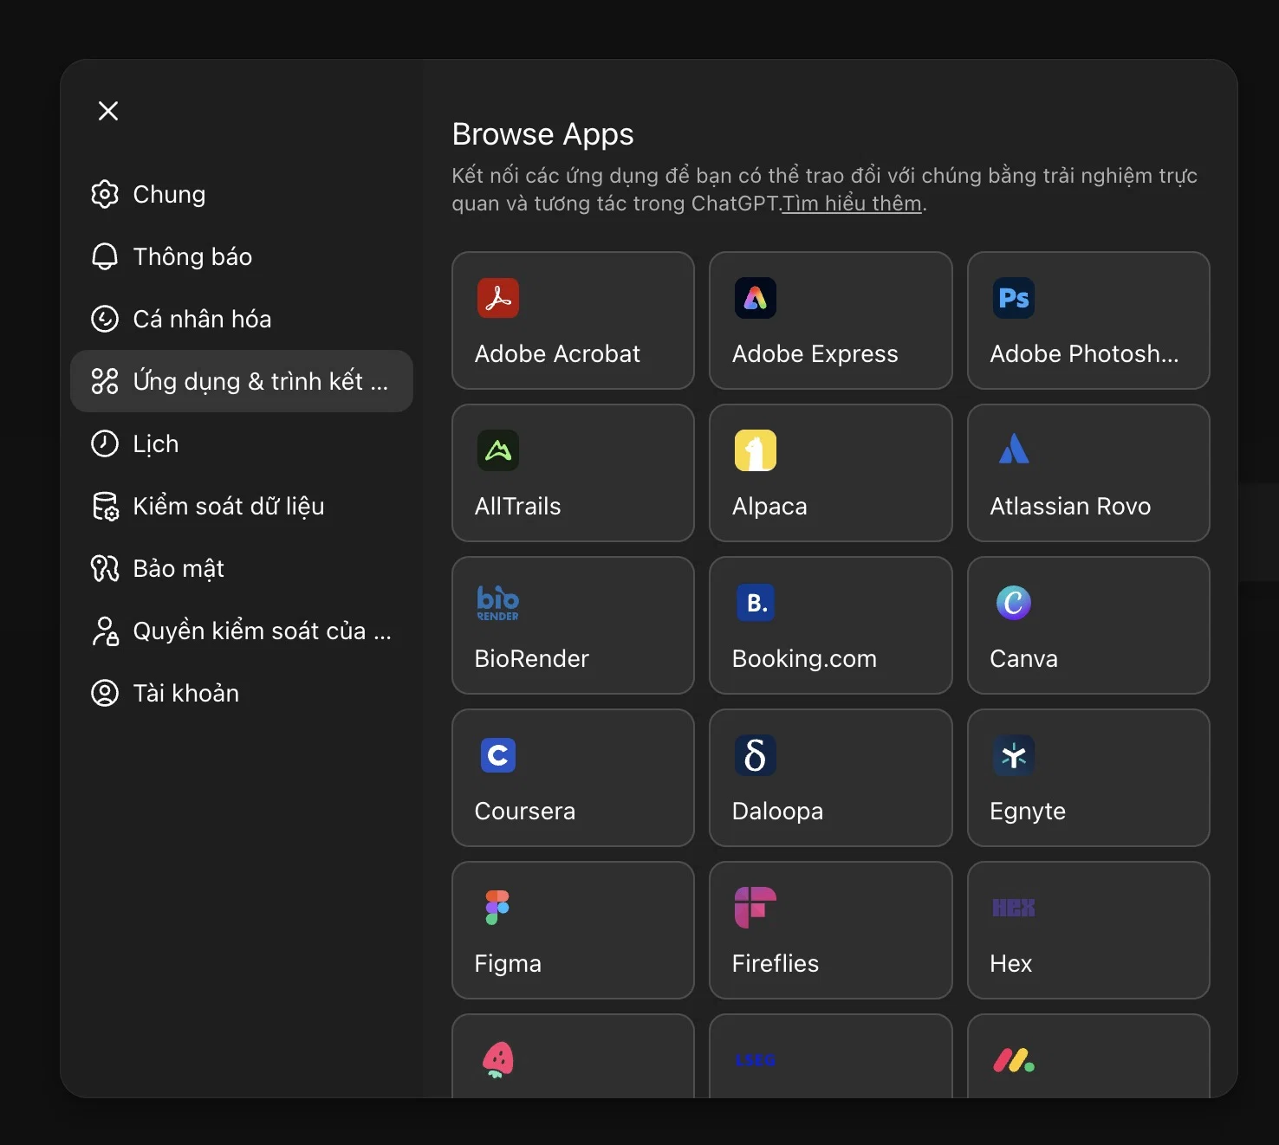1279x1145 pixels.
Task: Open the Lịch settings tab
Action: pyautogui.click(x=242, y=443)
